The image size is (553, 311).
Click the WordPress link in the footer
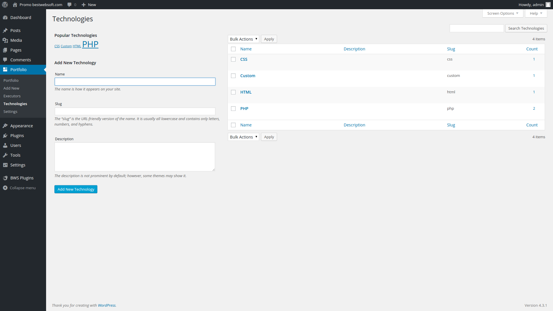[107, 305]
